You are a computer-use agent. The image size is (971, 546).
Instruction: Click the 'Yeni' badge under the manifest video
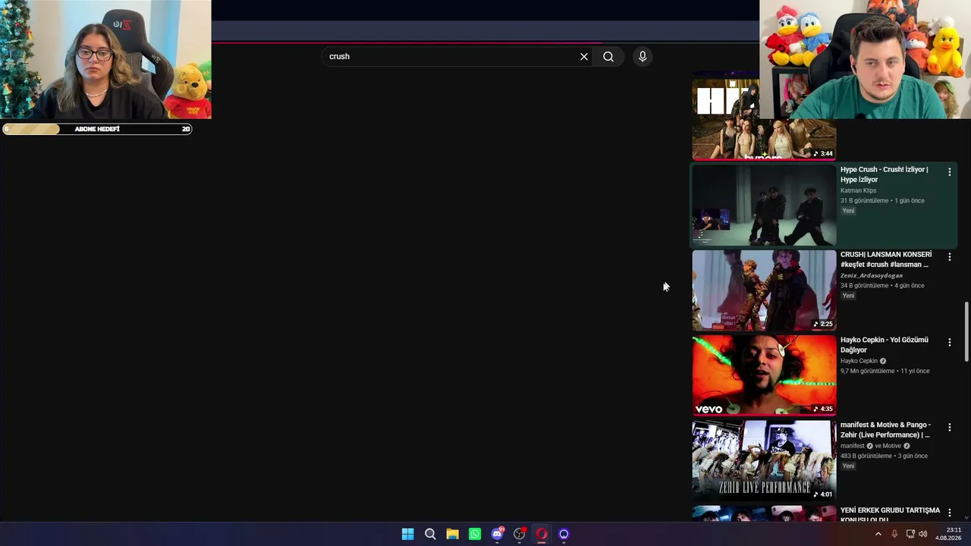point(848,466)
